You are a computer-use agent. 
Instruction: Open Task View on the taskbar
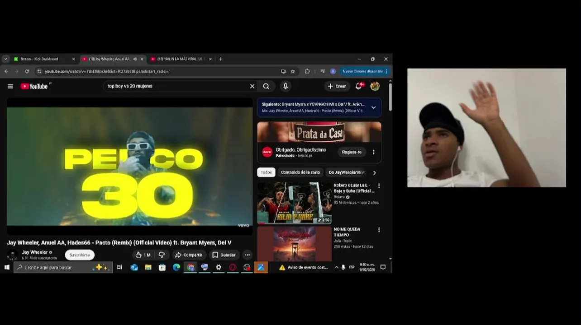tap(119, 267)
